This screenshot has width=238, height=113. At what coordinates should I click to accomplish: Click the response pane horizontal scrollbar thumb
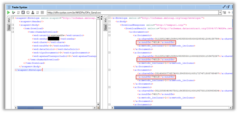(148, 108)
